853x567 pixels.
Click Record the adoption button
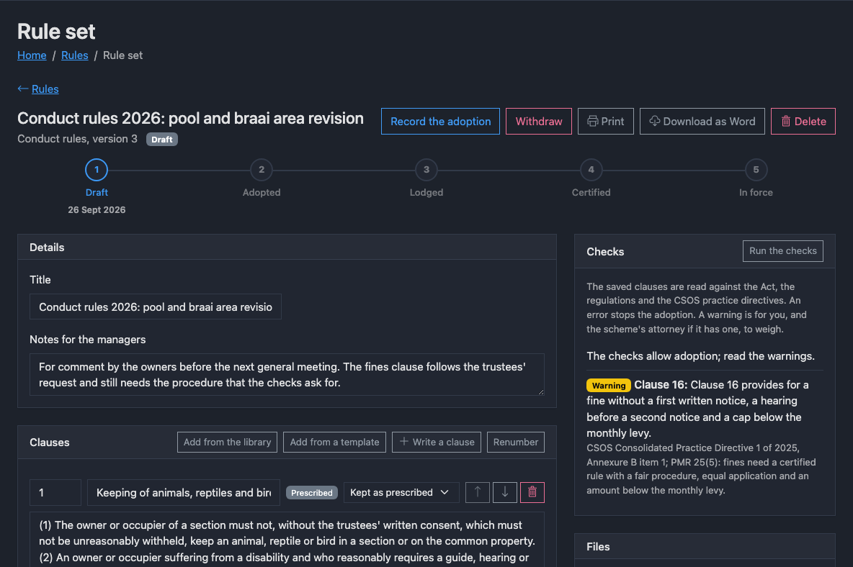(x=441, y=121)
